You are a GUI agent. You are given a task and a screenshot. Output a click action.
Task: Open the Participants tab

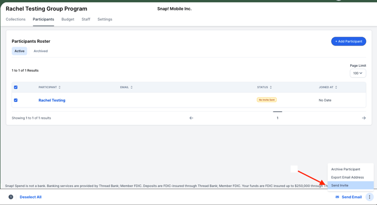pyautogui.click(x=43, y=19)
